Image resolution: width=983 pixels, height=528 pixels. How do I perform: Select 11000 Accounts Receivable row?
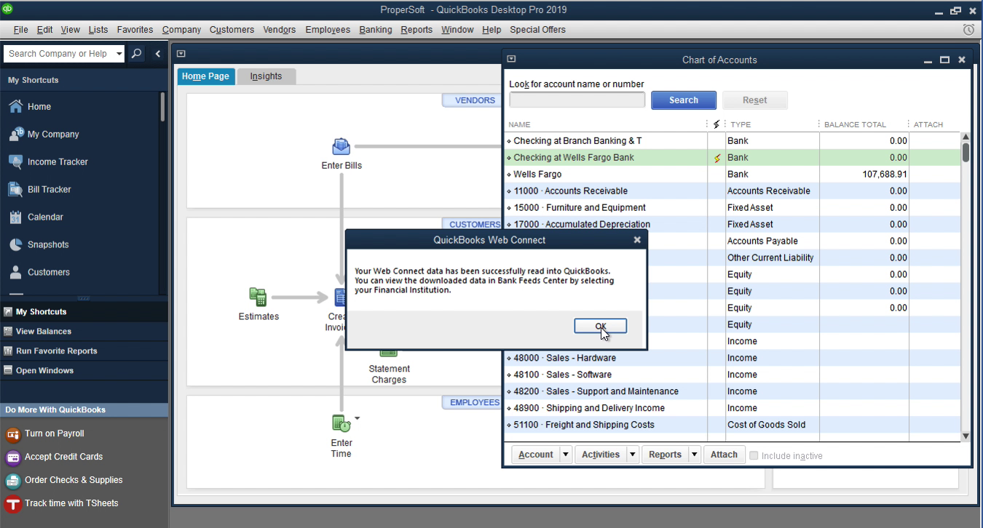click(732, 191)
